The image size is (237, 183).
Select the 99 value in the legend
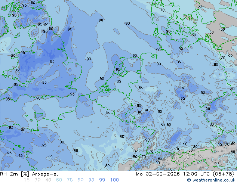point(102,180)
